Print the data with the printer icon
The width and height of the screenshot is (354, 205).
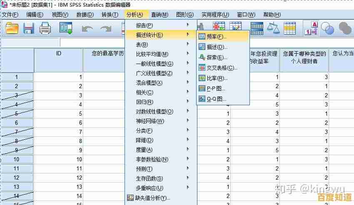coord(45,28)
